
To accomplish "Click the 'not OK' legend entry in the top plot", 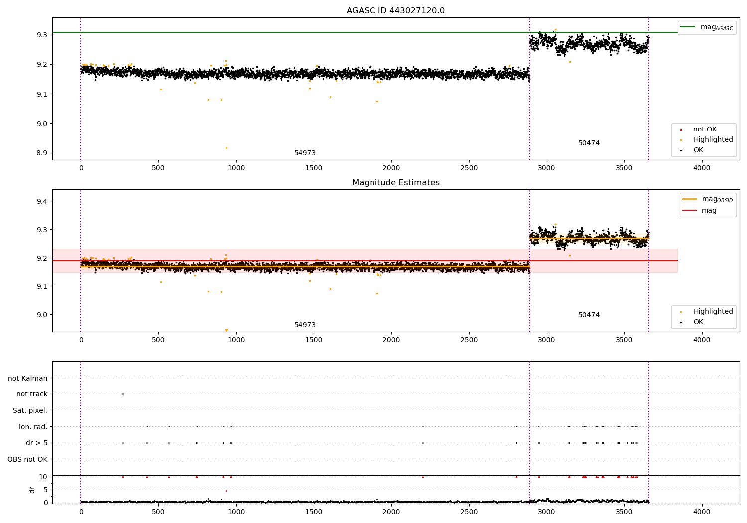I will (705, 130).
